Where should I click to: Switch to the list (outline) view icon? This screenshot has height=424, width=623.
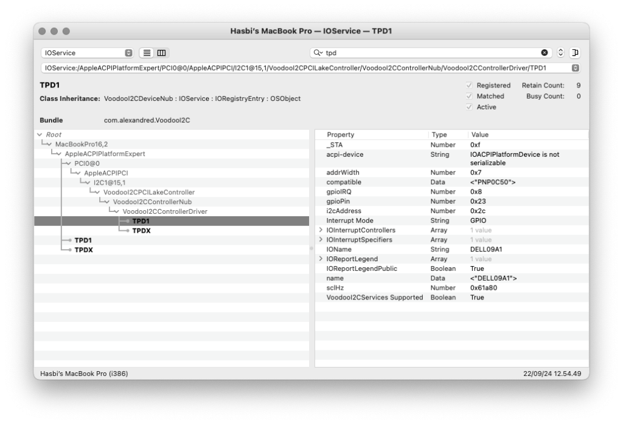tap(147, 53)
